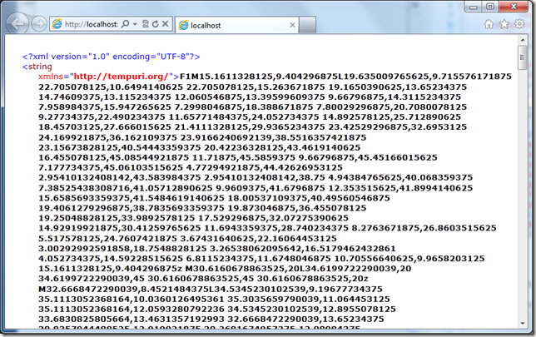The width and height of the screenshot is (536, 337).
Task: Close the browser window
Action: 514,7
